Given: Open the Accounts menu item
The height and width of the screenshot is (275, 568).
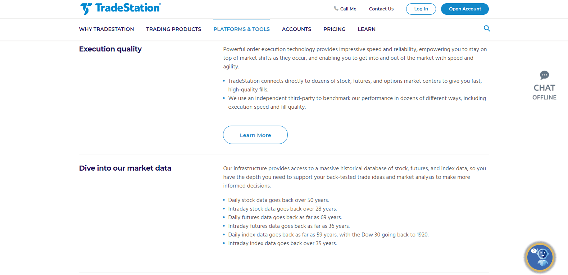Looking at the screenshot, I should click(x=296, y=29).
